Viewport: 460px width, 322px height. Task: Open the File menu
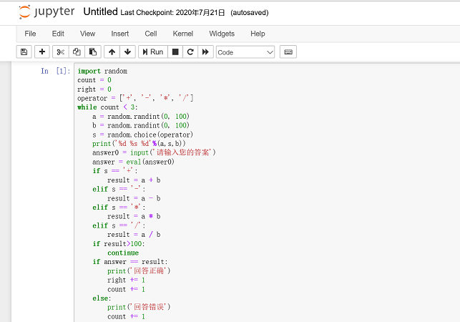(x=30, y=34)
